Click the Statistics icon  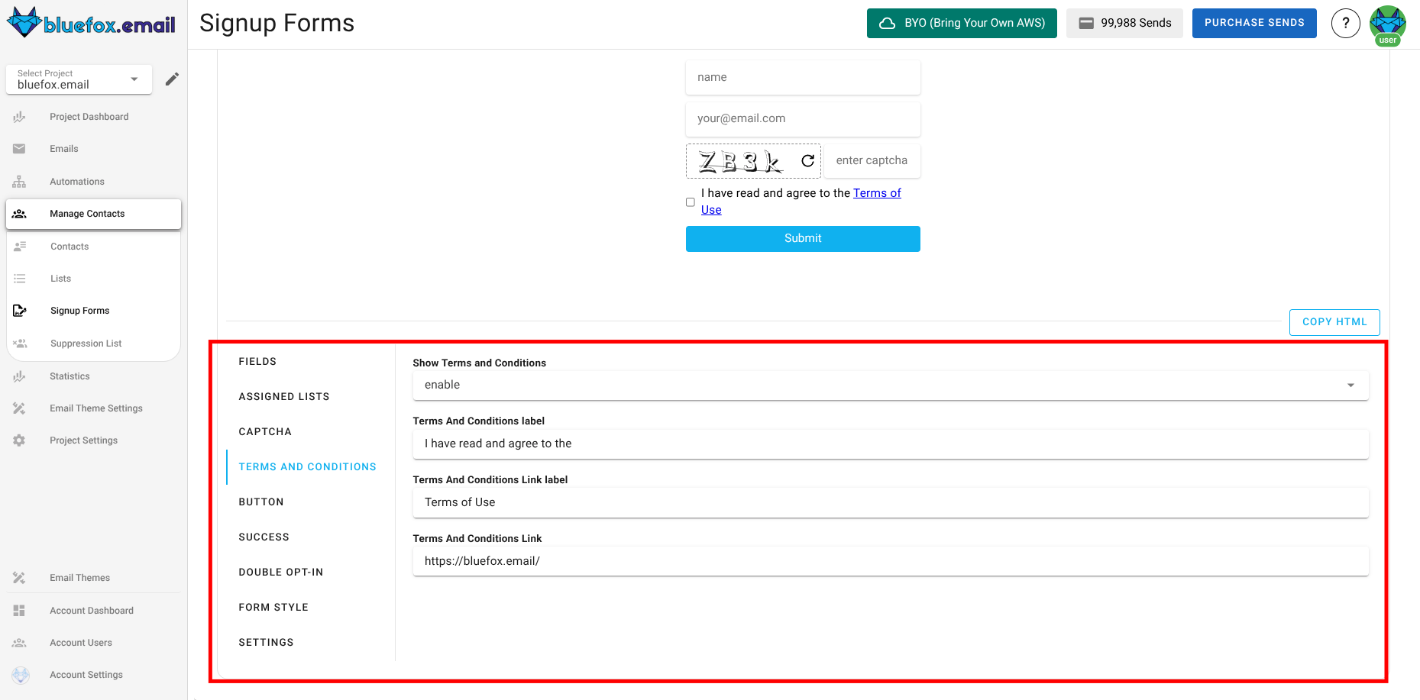(19, 376)
